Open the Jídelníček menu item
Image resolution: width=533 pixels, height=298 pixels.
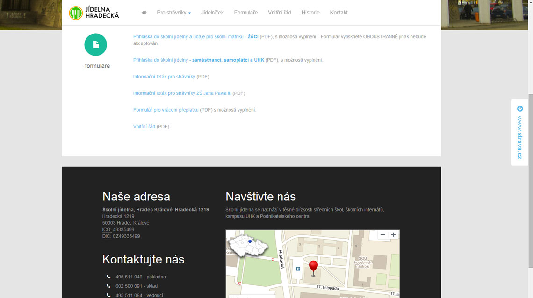(x=212, y=13)
